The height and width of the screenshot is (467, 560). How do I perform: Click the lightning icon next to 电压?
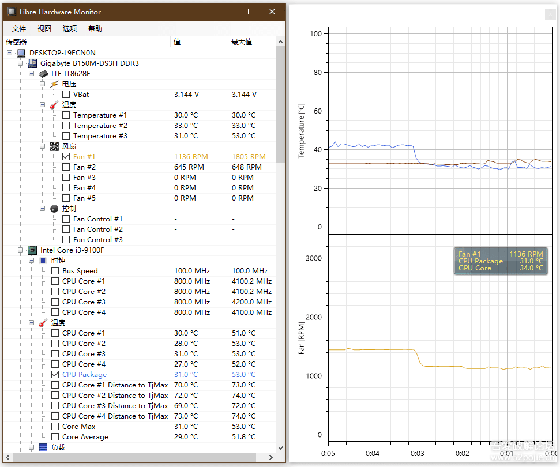tap(55, 84)
